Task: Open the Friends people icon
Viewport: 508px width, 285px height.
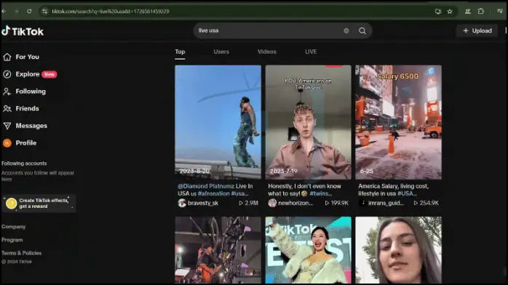Action: [x=7, y=109]
